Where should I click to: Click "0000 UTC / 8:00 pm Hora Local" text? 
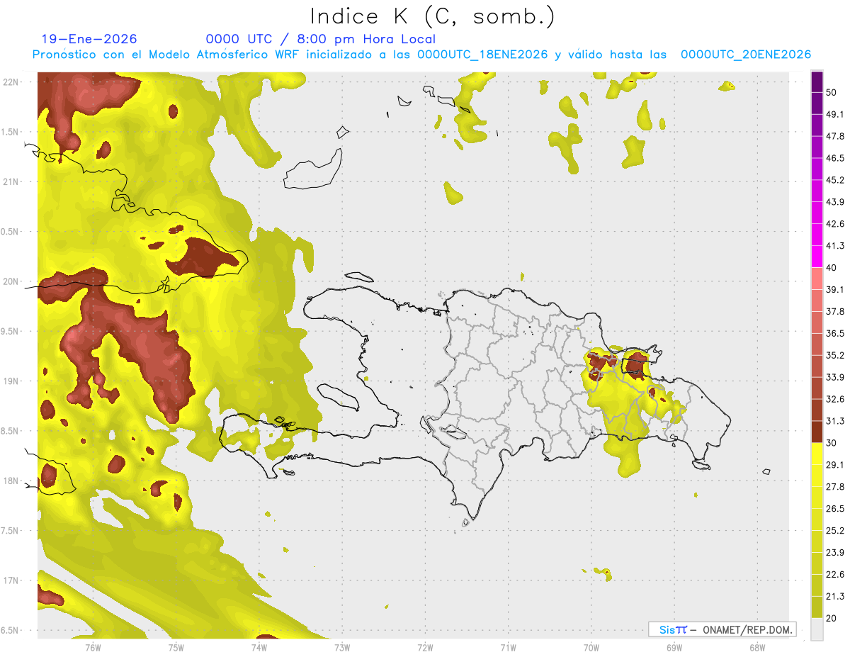pyautogui.click(x=320, y=39)
